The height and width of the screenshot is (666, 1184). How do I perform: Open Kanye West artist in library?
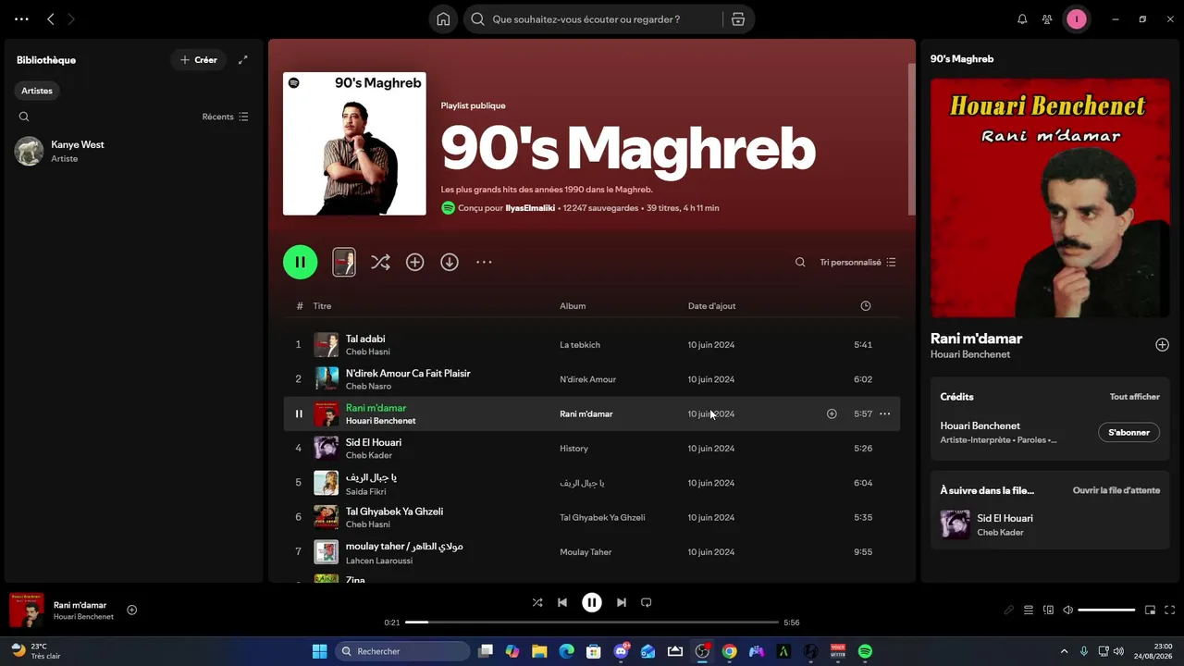coord(133,152)
